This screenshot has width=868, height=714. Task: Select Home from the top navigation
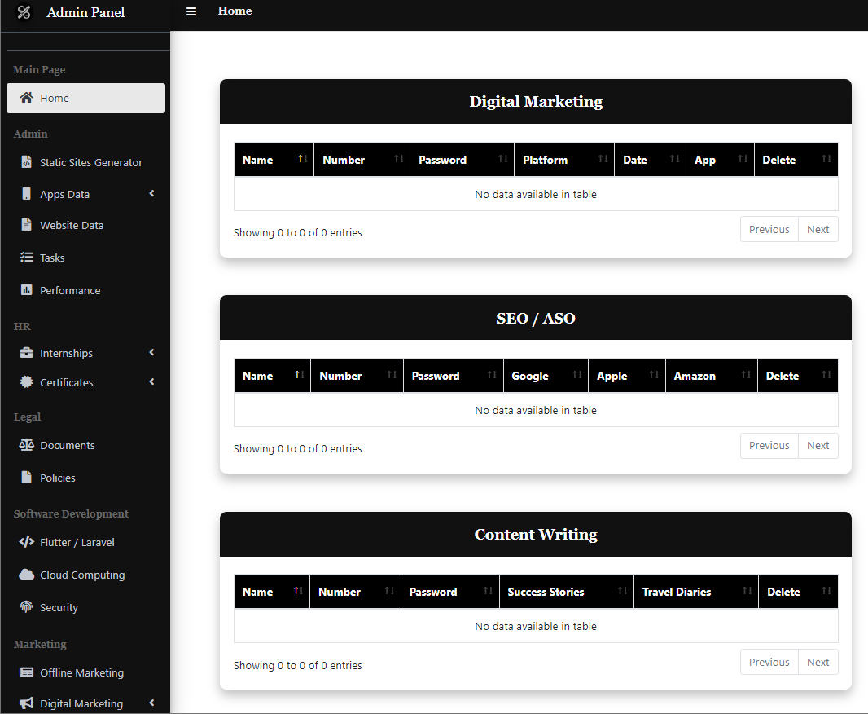(235, 11)
